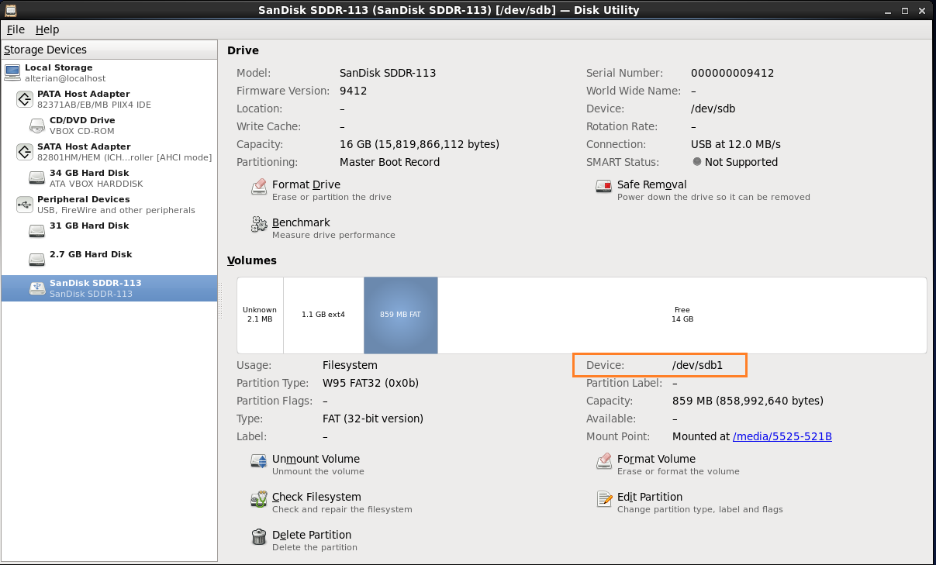Select the VBOX CD-ROM drive row
Image resolution: width=936 pixels, height=565 pixels.
tap(109, 126)
